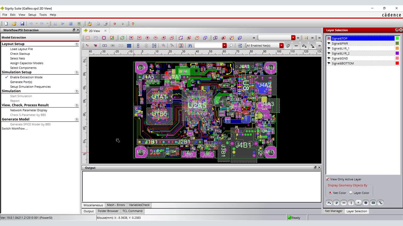Collapse the Generate Model section

[x=77, y=119]
